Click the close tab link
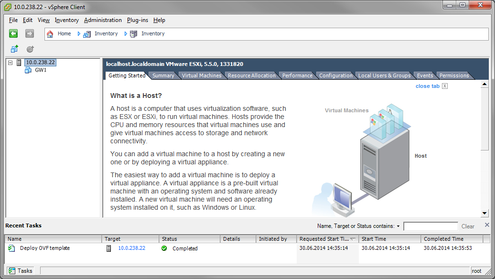Image resolution: width=495 pixels, height=279 pixels. tap(428, 86)
